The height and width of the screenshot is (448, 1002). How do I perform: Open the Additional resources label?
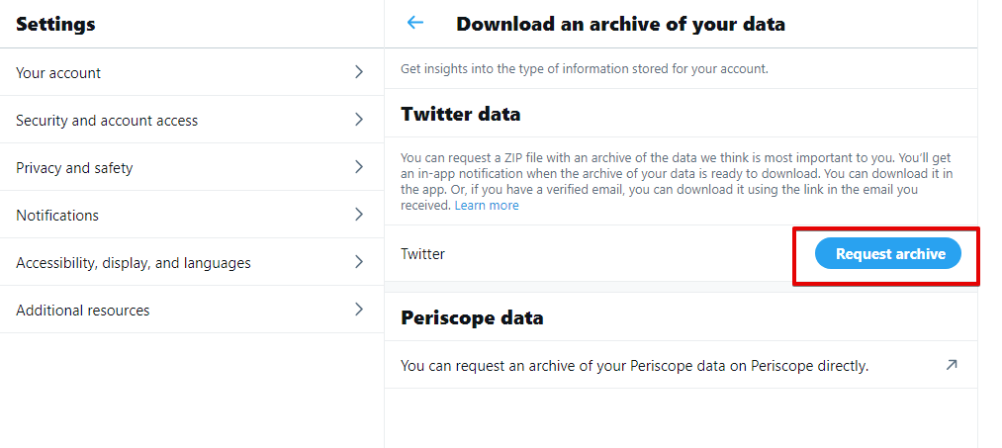pos(83,311)
